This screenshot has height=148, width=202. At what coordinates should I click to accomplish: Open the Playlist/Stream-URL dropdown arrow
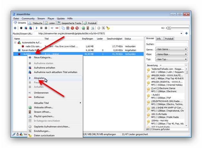coord(181,34)
